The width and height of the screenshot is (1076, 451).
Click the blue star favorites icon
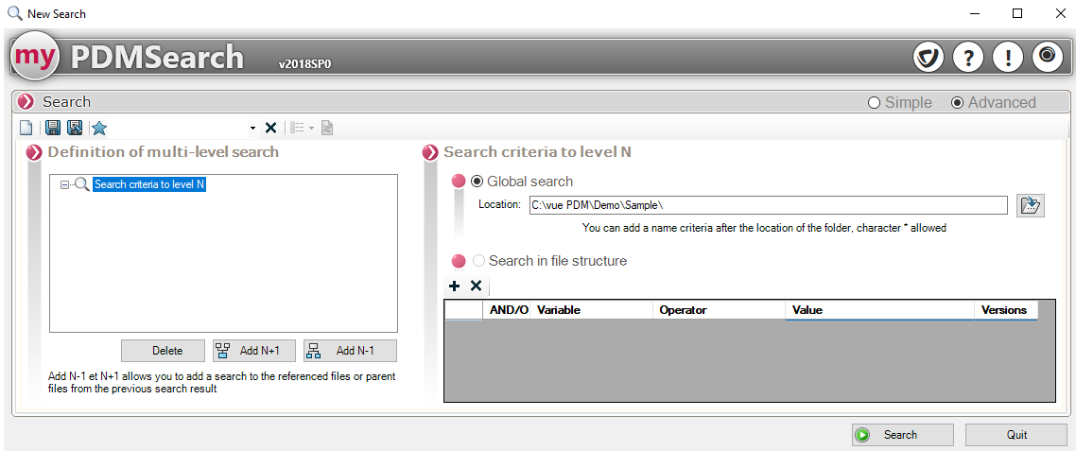[99, 128]
